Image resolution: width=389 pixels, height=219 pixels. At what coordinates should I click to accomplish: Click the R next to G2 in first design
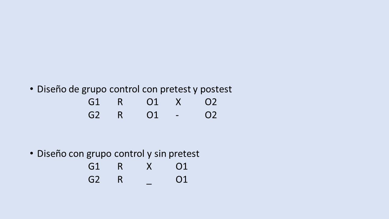pyautogui.click(x=120, y=115)
